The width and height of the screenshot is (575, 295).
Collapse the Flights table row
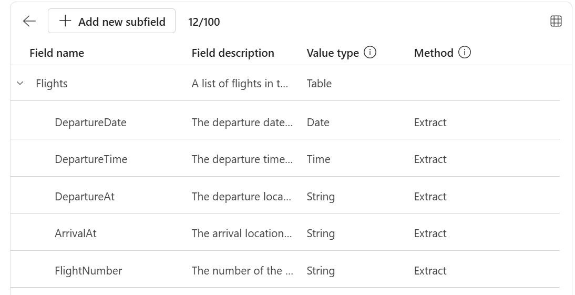[20, 83]
